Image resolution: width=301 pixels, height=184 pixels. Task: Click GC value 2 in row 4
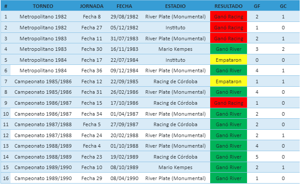coord(283,49)
